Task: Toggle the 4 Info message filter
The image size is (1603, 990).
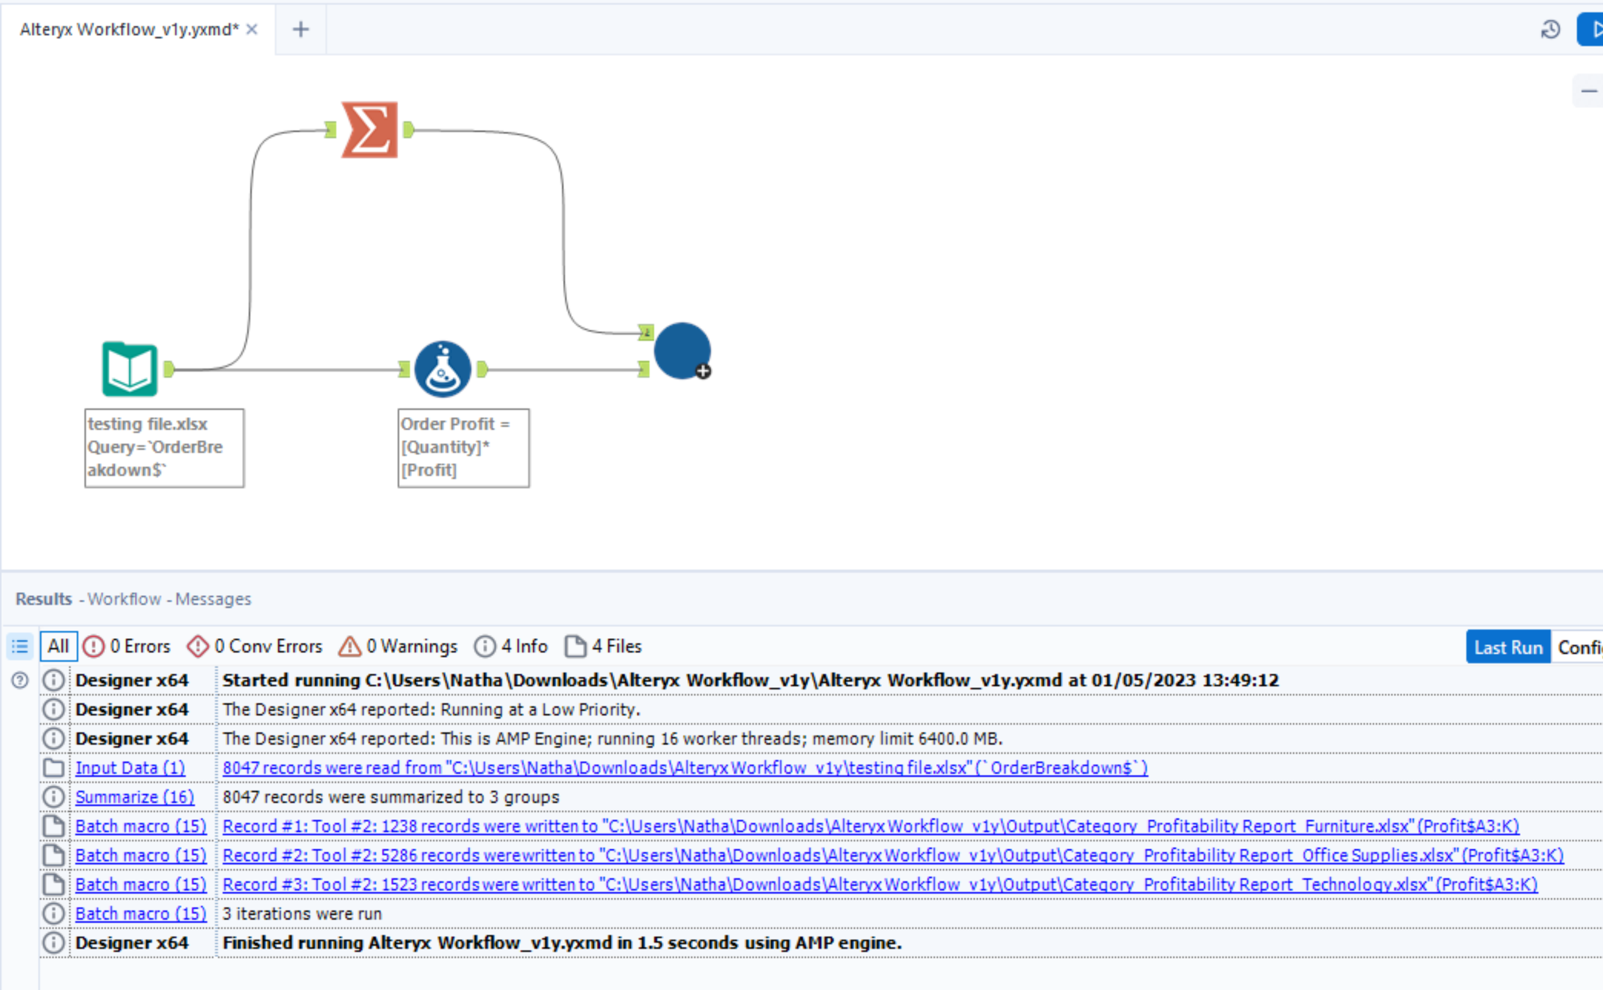Action: [511, 646]
